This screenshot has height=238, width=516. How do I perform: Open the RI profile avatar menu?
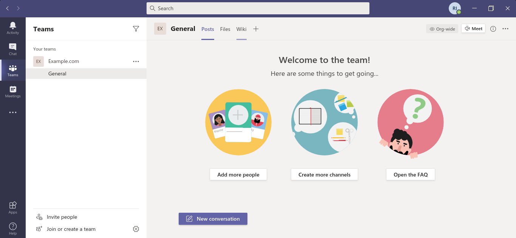tap(455, 8)
